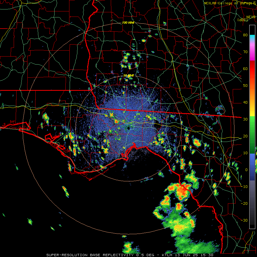Click the 70 value on dBZ scale
The height and width of the screenshot is (257, 257).
(245, 52)
